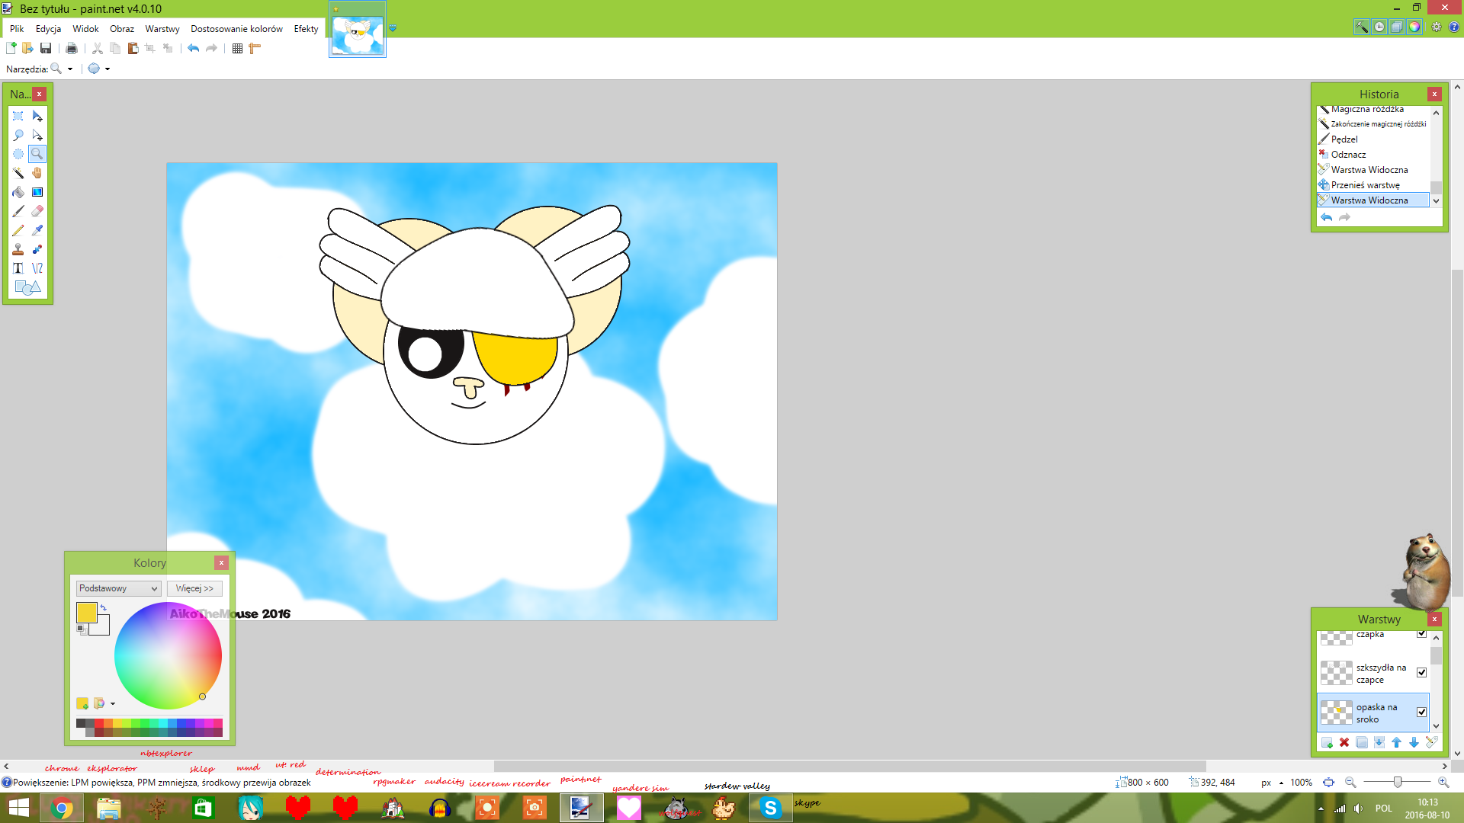Select the Gradient tool
The image size is (1464, 823).
coord(37,192)
